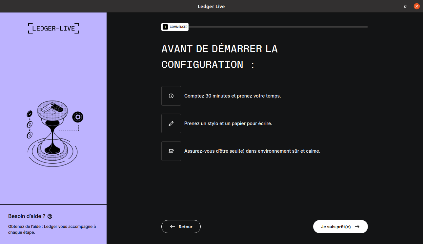
Task: Maximize the Ledger Live window
Action: 406,6
